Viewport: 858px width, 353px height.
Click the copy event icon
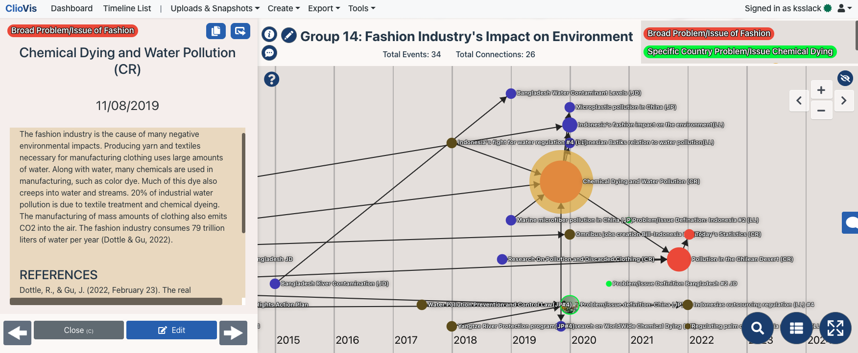tap(215, 31)
